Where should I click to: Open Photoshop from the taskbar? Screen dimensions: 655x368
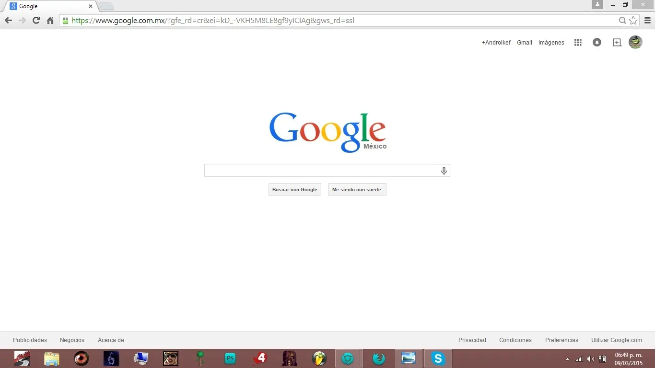pyautogui.click(x=230, y=358)
